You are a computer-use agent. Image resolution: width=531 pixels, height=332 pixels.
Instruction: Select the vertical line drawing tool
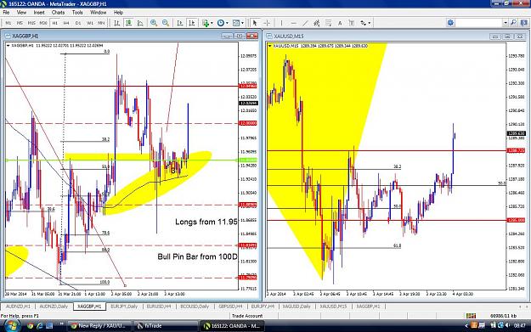281,23
